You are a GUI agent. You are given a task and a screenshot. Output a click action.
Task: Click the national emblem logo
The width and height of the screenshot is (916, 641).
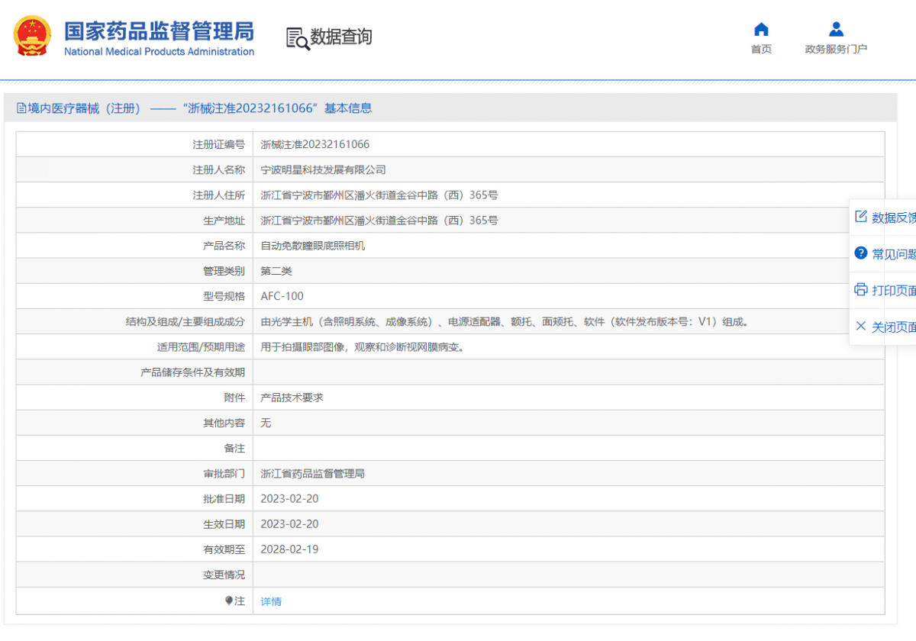click(x=32, y=37)
